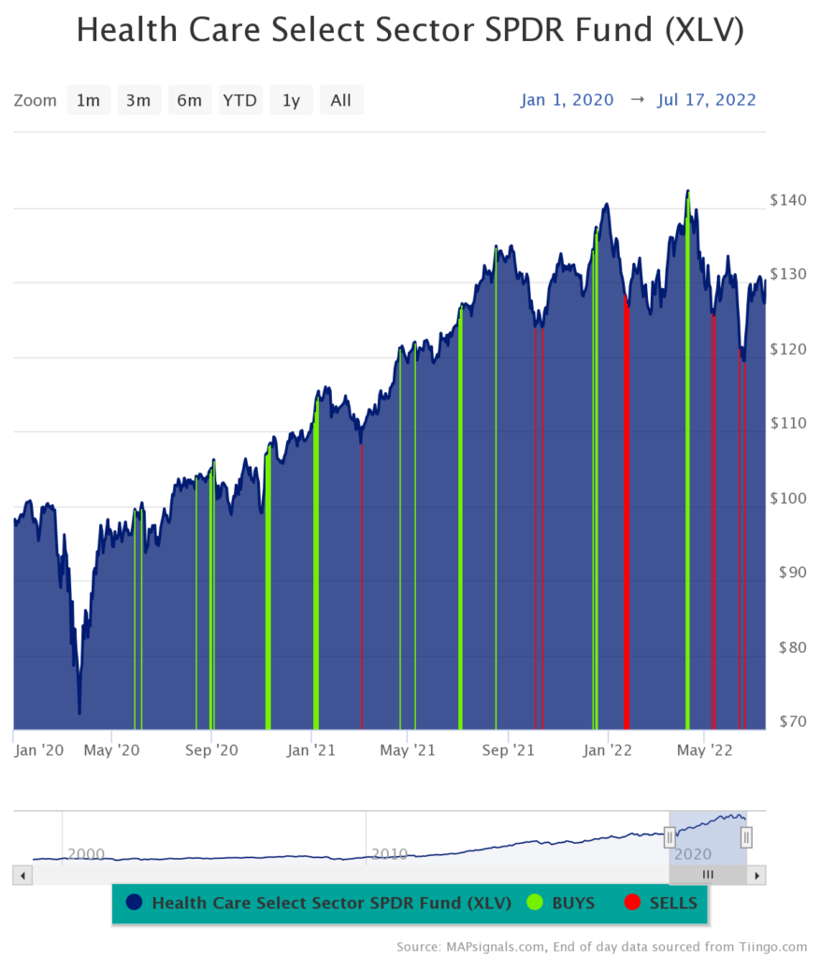Click the navigator near the 2010 label

(x=389, y=851)
